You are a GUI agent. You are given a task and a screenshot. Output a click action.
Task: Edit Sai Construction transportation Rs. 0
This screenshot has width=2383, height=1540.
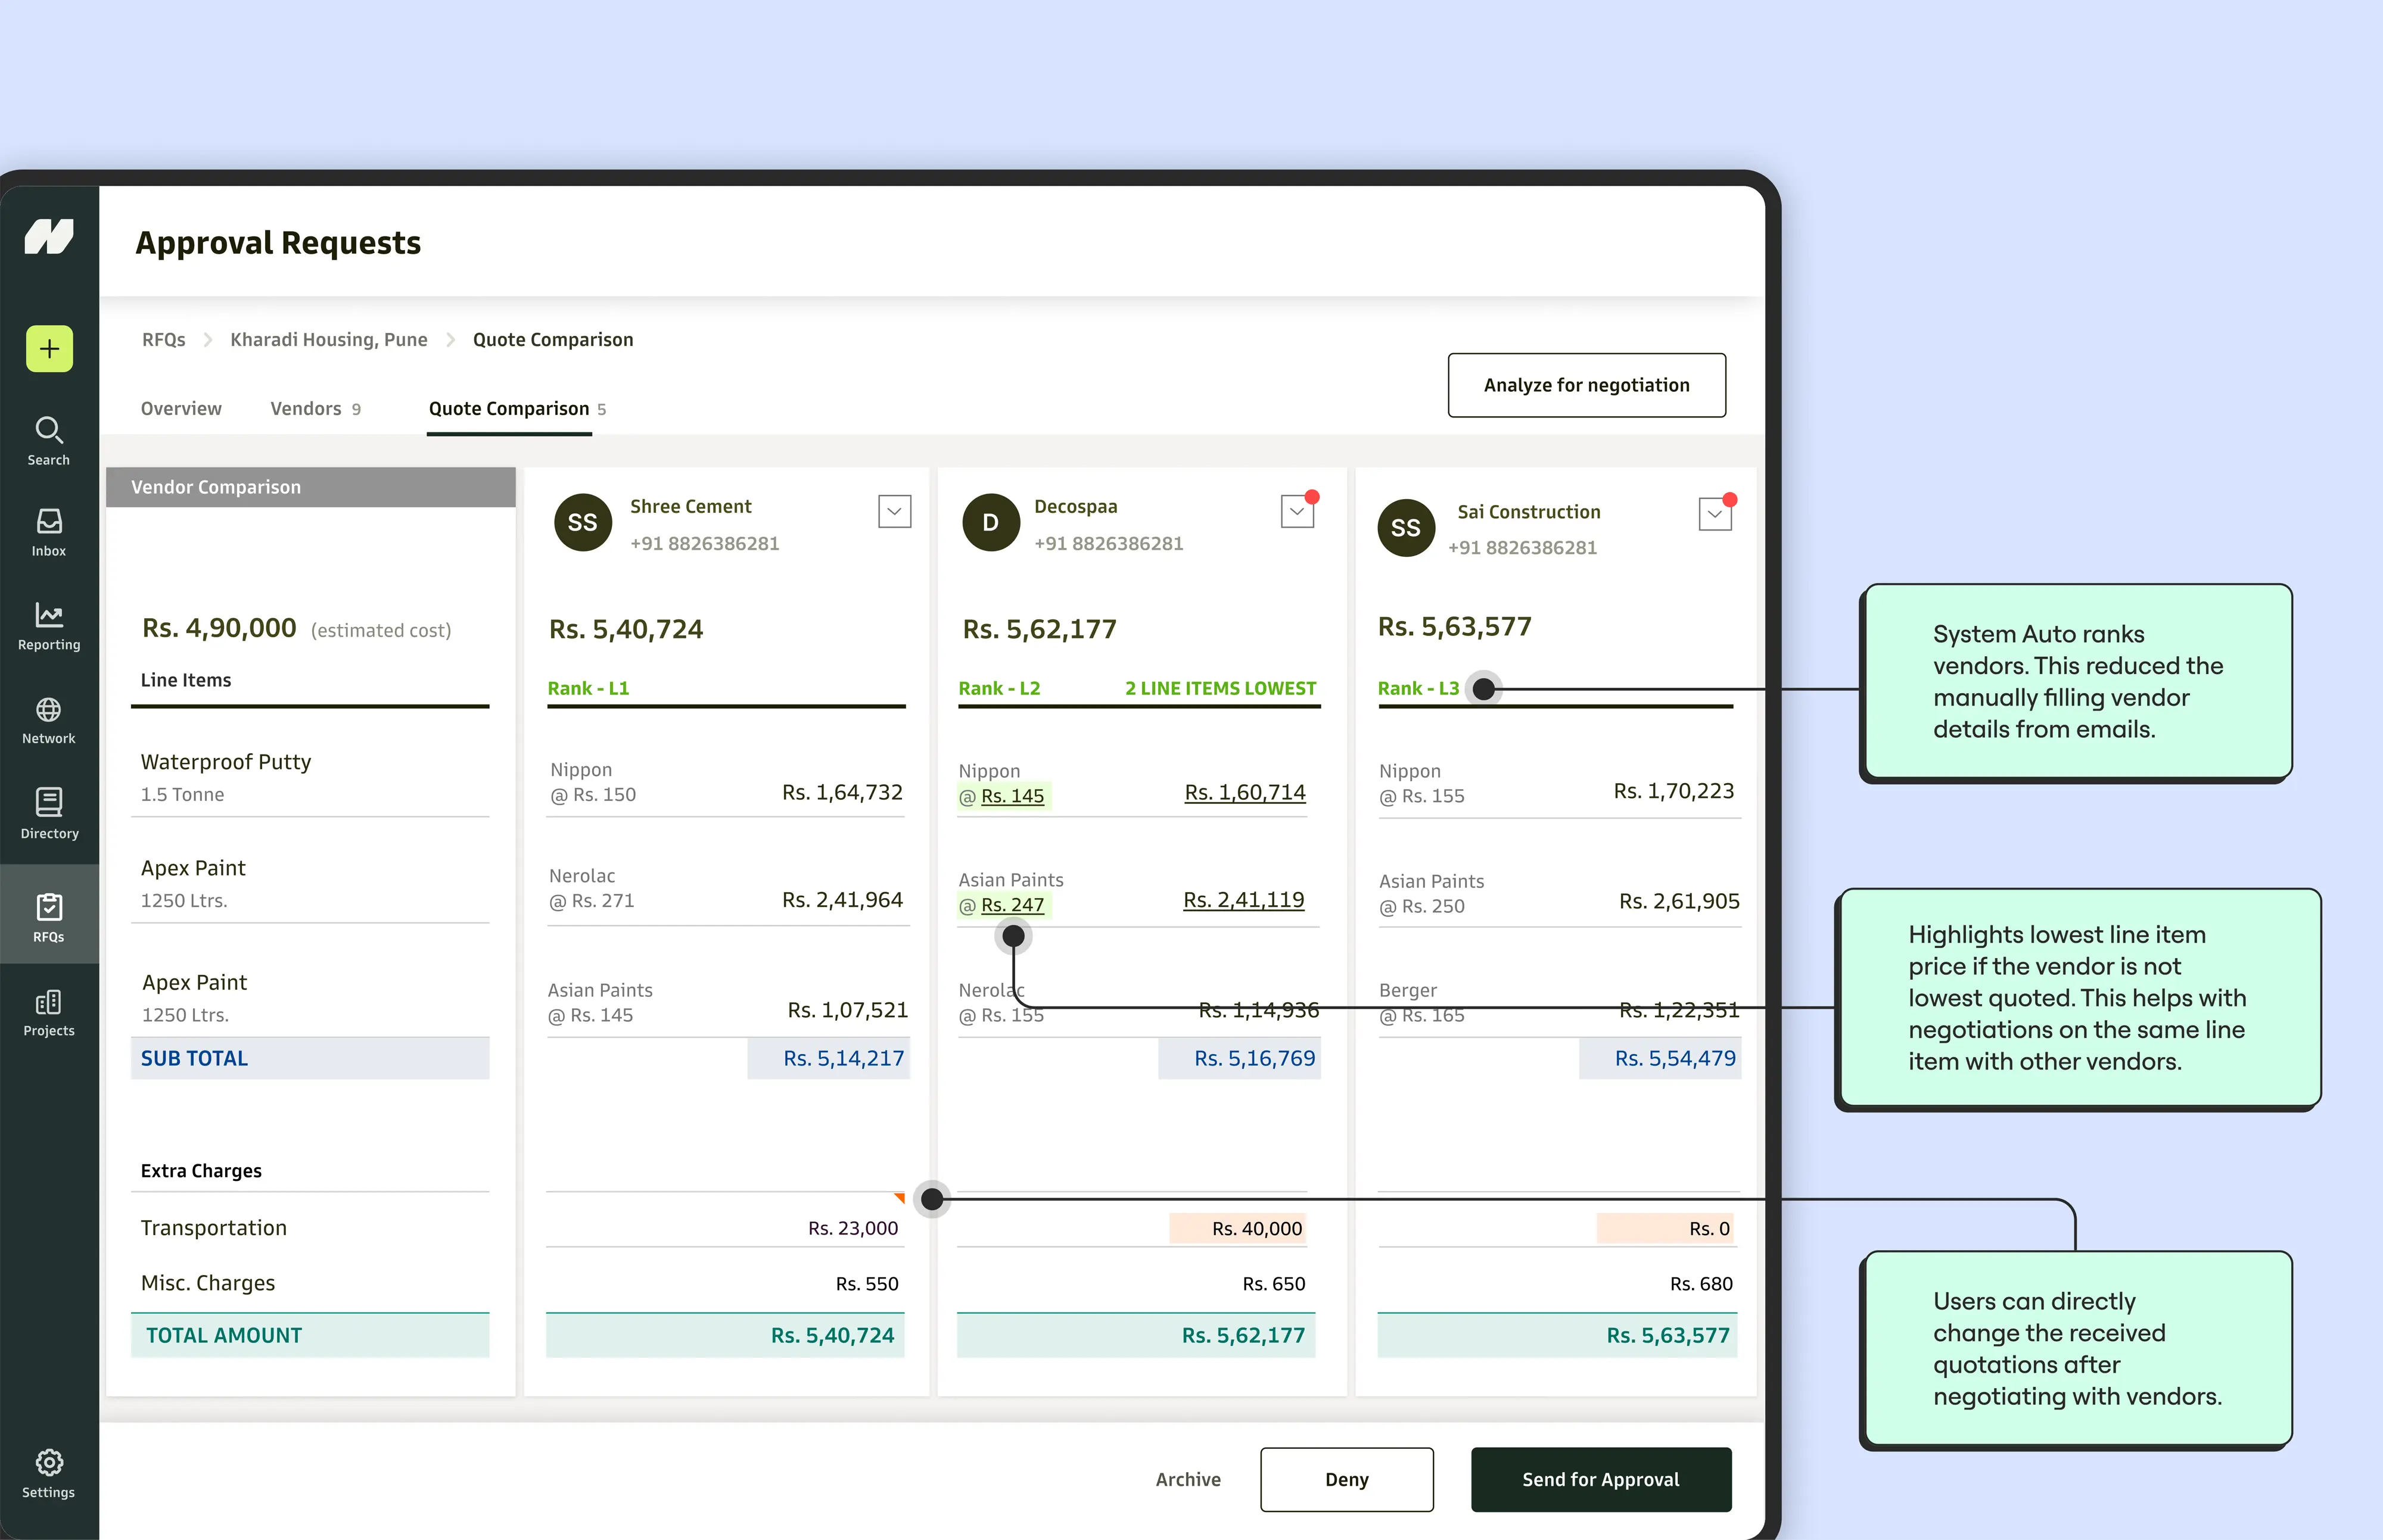pos(1666,1228)
